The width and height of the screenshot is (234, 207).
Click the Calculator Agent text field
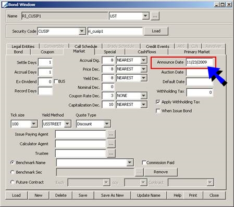pyautogui.click(x=81, y=144)
